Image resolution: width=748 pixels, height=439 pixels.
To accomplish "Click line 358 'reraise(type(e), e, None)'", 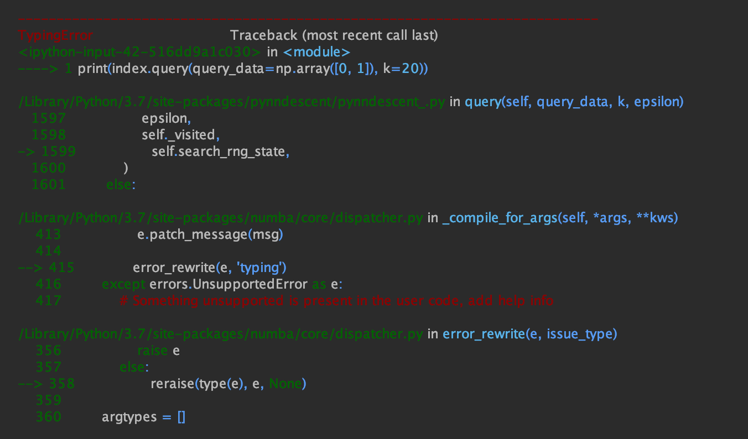I will click(228, 384).
